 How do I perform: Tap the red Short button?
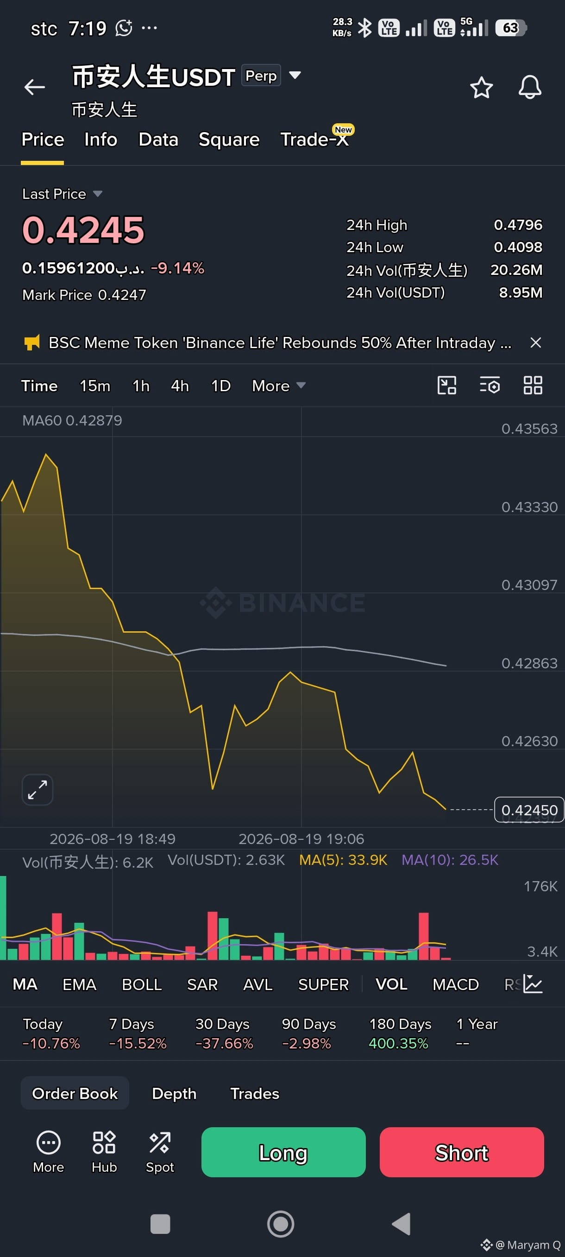tap(462, 1152)
